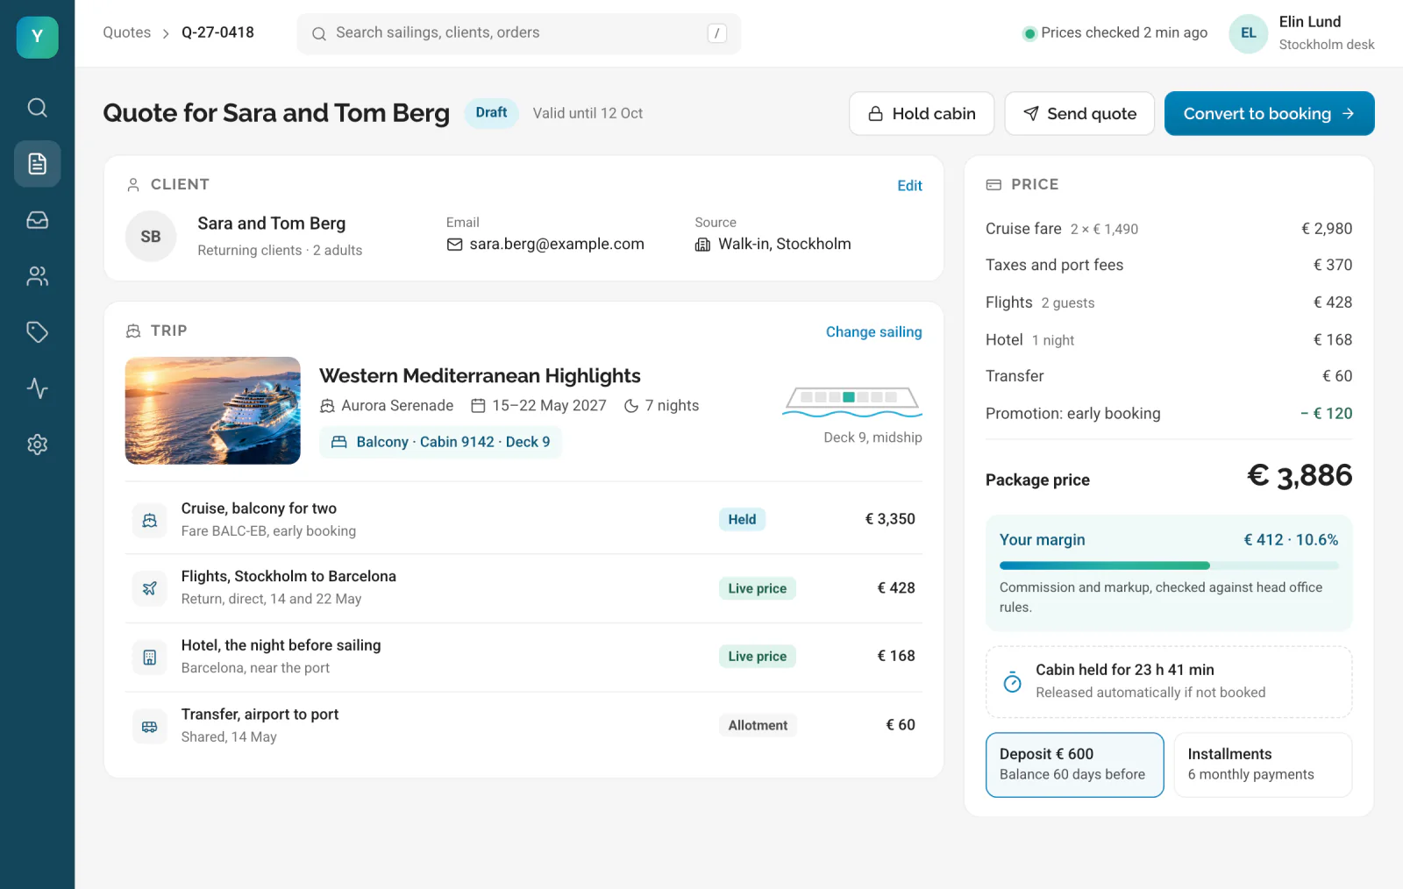Click the airplane icon beside Flights, Stockholm to Barcelona
The width and height of the screenshot is (1403, 889).
coord(150,588)
